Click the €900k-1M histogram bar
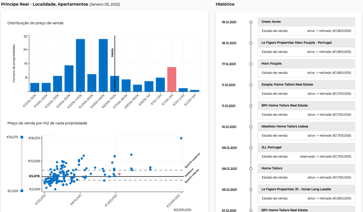The height and width of the screenshot is (212, 363). pyautogui.click(x=149, y=86)
